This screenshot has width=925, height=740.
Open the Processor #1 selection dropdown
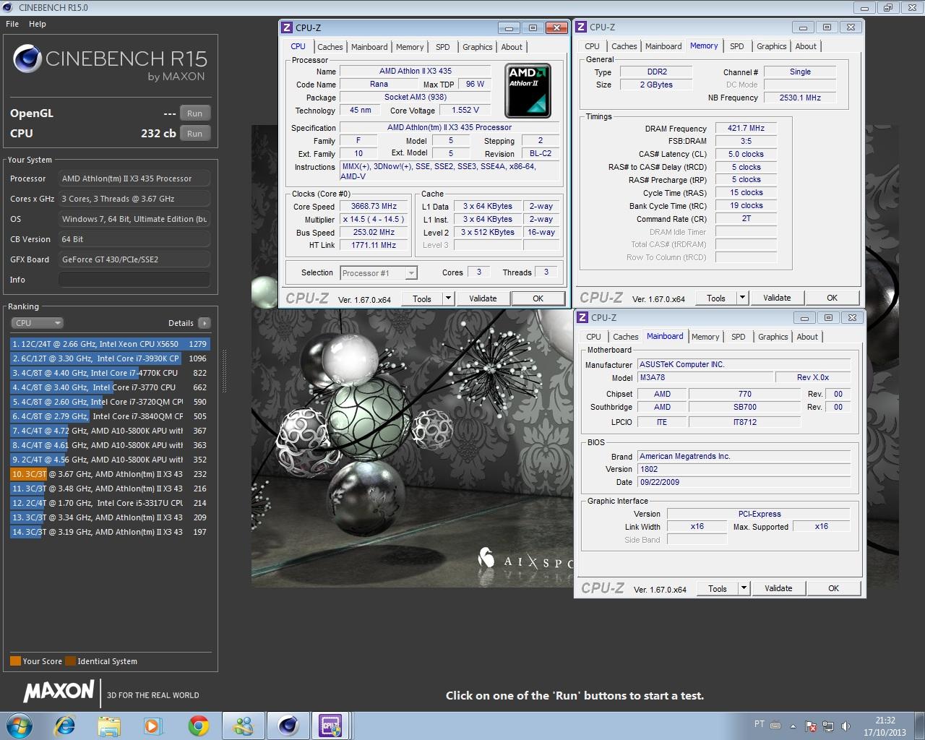pos(379,273)
